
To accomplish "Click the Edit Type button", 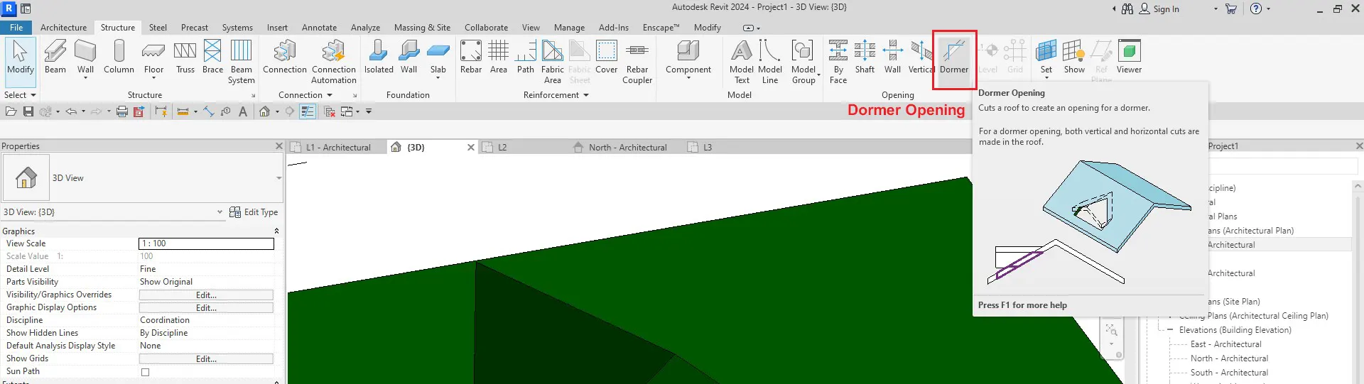I will click(254, 212).
